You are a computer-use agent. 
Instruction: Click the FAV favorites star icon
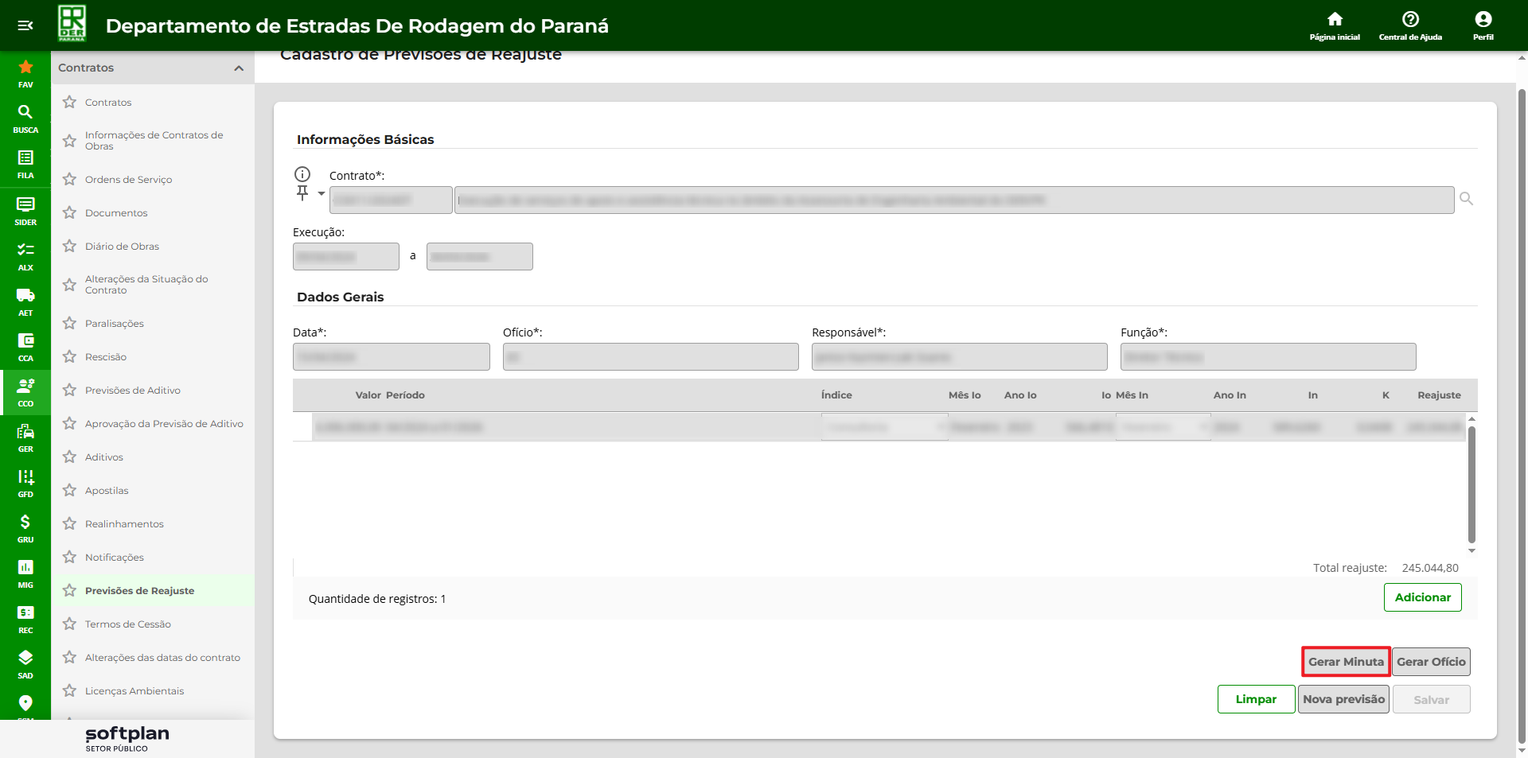(x=25, y=68)
